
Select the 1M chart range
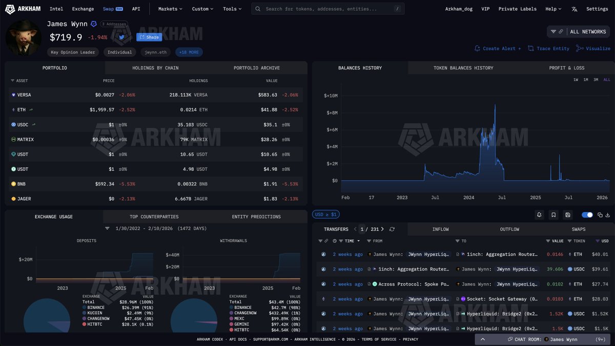click(x=586, y=80)
